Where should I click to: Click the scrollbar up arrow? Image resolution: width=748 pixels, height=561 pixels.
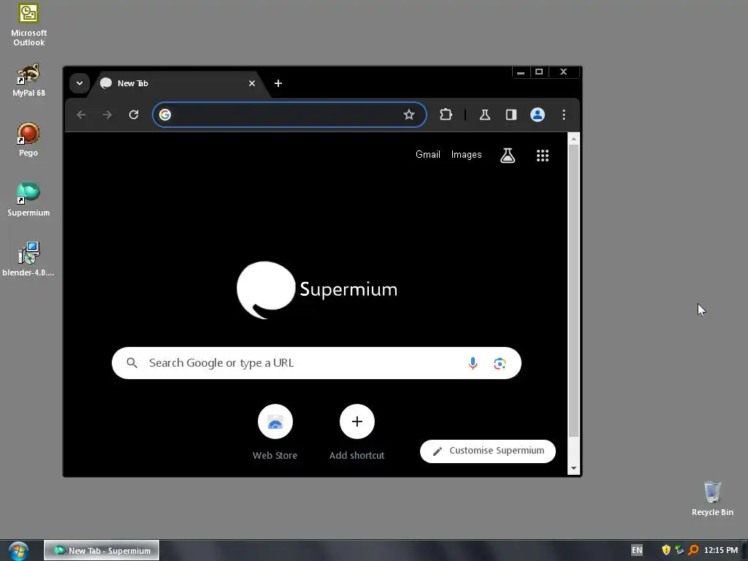574,139
